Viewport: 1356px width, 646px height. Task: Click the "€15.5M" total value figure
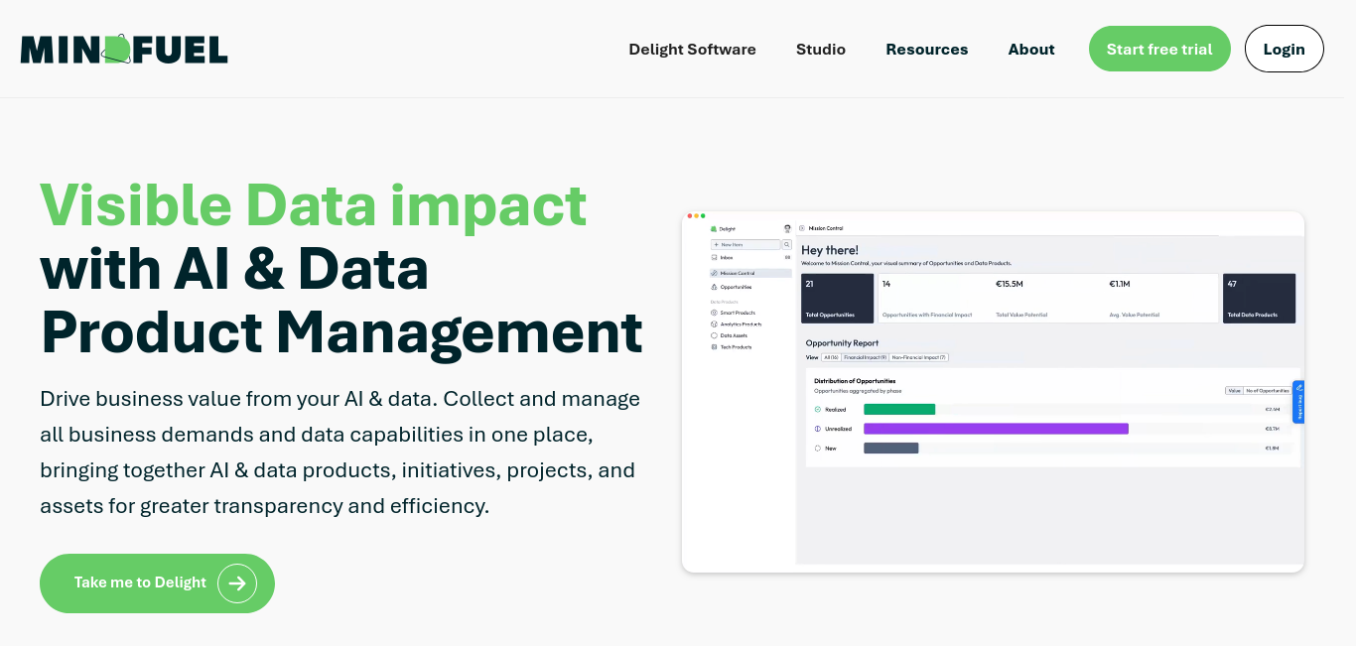tap(1010, 284)
